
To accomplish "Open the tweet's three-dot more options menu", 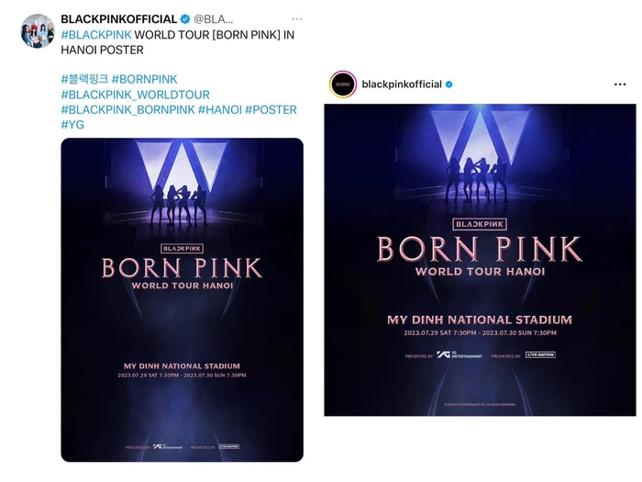I will (x=296, y=19).
